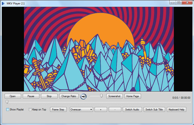Change the video aspect ratio
Screen dimensions: 194x125
point(69,96)
